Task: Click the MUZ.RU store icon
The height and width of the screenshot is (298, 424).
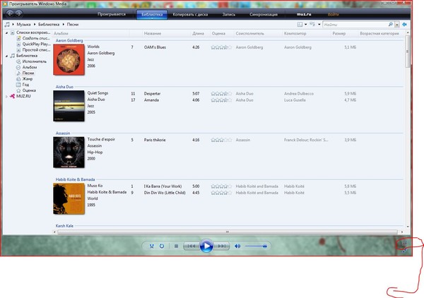Action: 12,96
